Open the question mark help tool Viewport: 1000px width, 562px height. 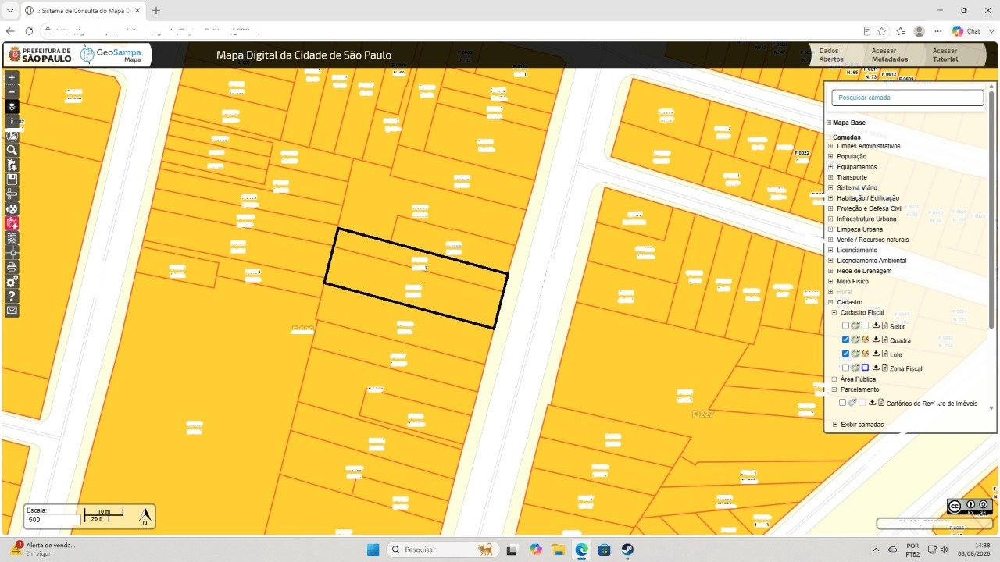point(12,297)
